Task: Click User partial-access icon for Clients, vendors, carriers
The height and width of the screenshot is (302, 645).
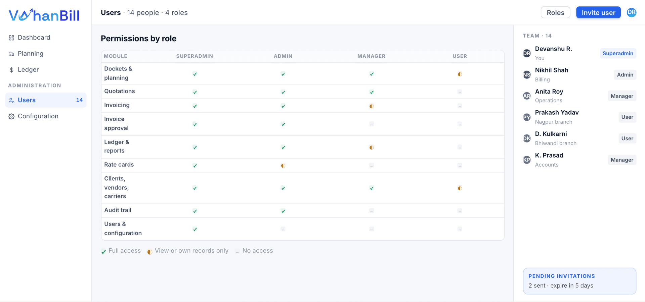Action: (460, 188)
